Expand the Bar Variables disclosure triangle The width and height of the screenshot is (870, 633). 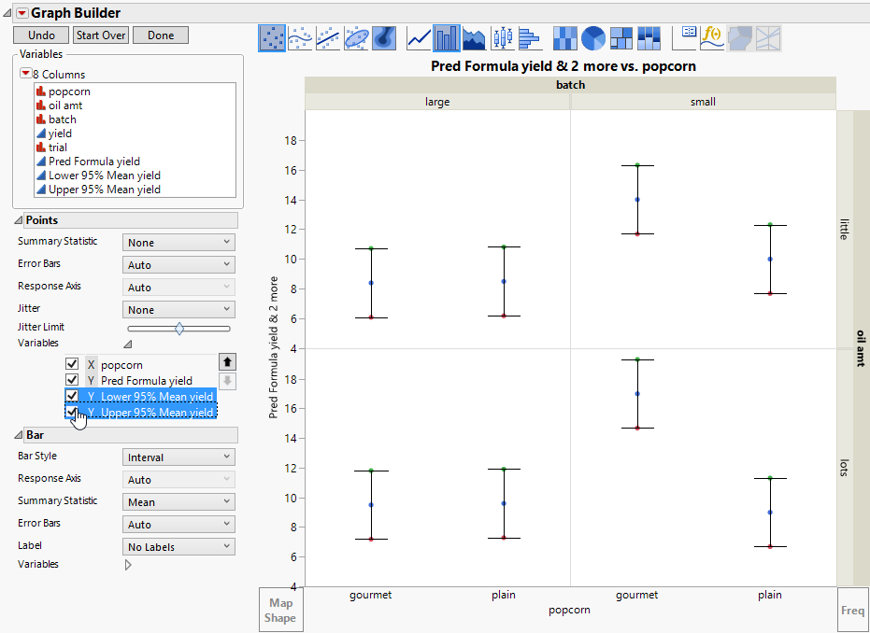(x=128, y=565)
